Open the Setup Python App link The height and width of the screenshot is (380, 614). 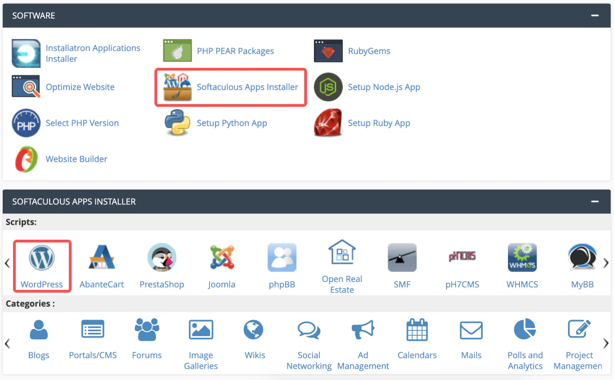pos(232,123)
